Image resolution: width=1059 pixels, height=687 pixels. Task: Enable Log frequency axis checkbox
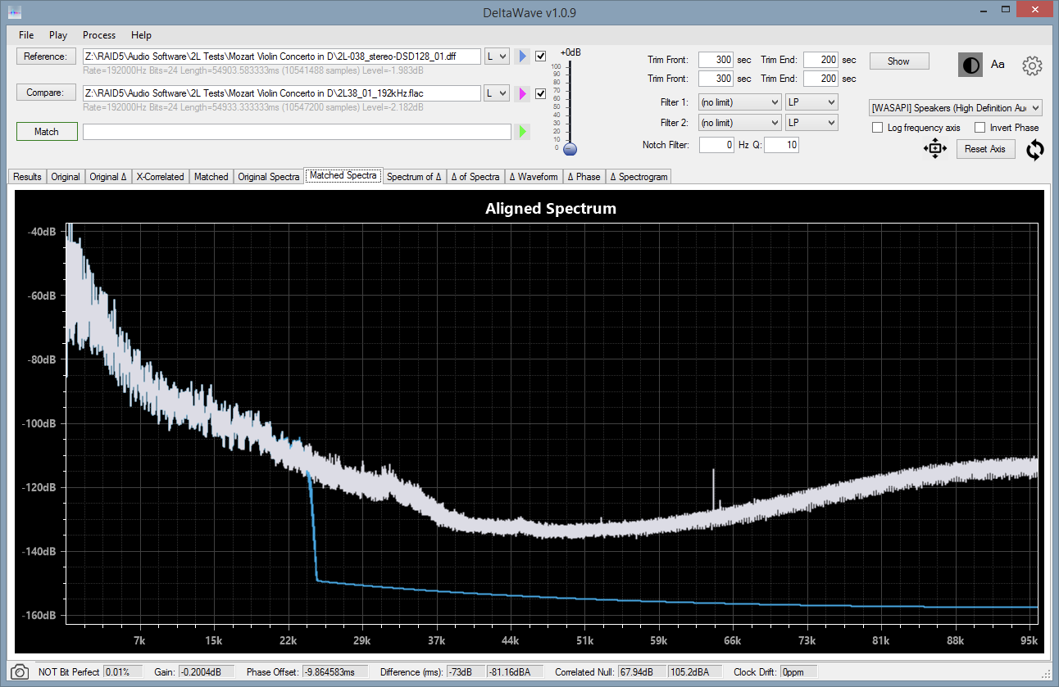878,128
